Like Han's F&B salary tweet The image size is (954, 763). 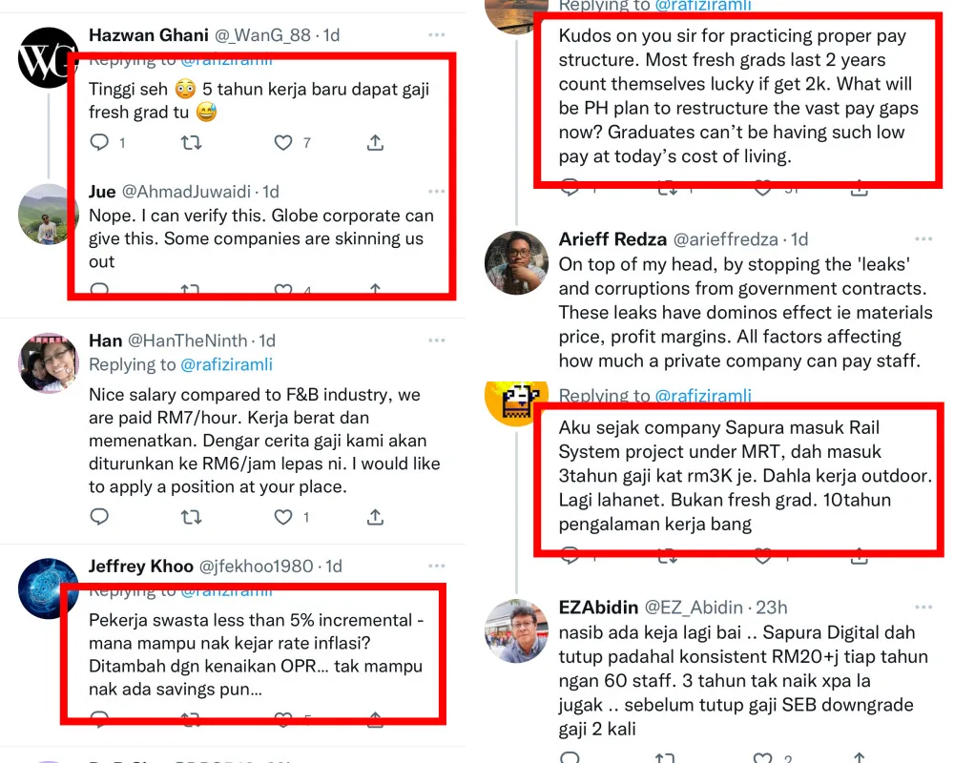pos(283,517)
